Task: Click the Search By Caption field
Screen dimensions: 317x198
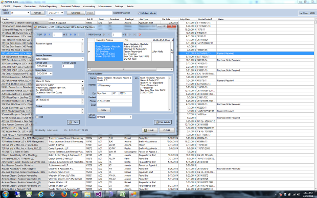Action: (x=103, y=13)
